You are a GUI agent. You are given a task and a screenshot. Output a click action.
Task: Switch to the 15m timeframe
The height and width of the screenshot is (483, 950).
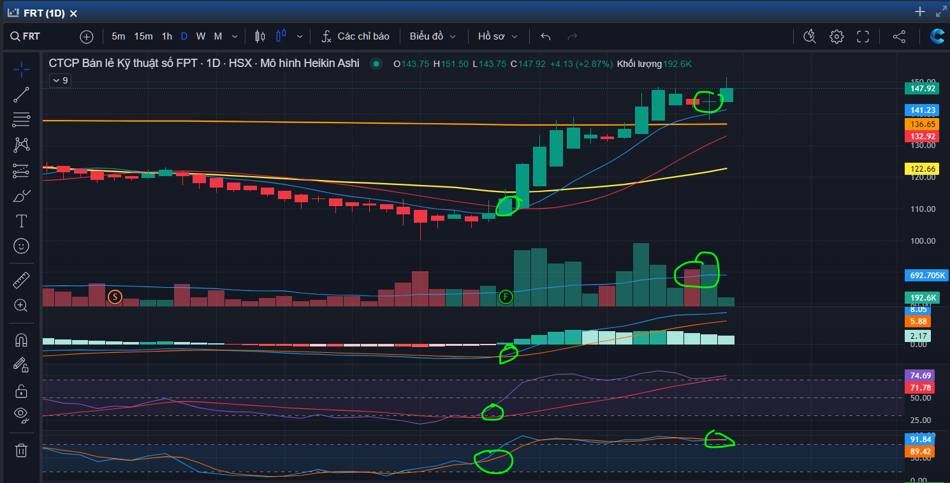click(143, 36)
